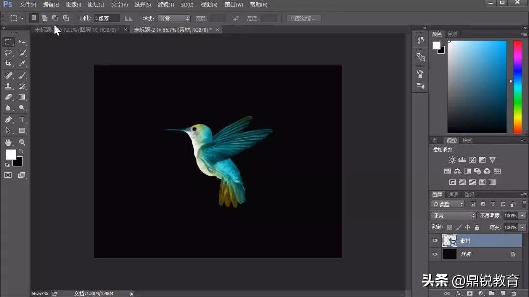Select the Horizontal Type tool
Image resolution: width=529 pixels, height=297 pixels.
click(x=22, y=120)
